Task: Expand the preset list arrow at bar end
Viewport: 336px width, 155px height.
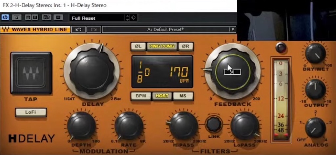Action: coord(233,29)
